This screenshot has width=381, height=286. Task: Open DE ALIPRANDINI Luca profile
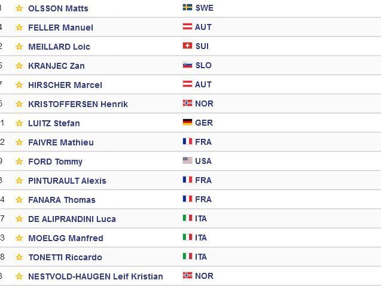point(72,219)
